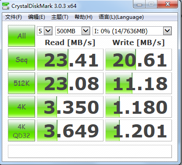Start the 4K QD32 test
The height and width of the screenshot is (165, 182).
(21, 130)
